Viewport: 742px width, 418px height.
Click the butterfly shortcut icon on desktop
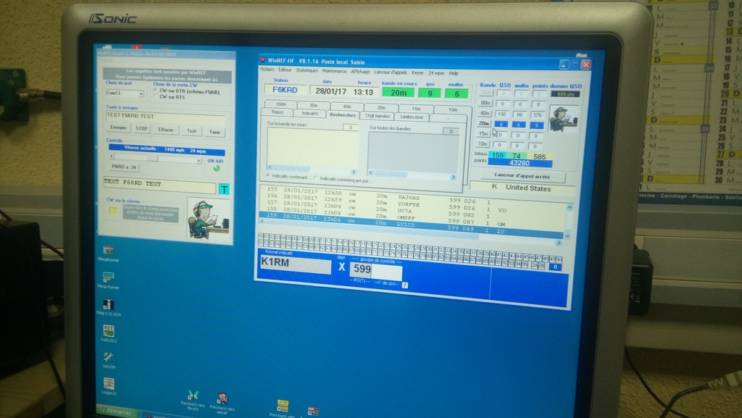point(192,395)
